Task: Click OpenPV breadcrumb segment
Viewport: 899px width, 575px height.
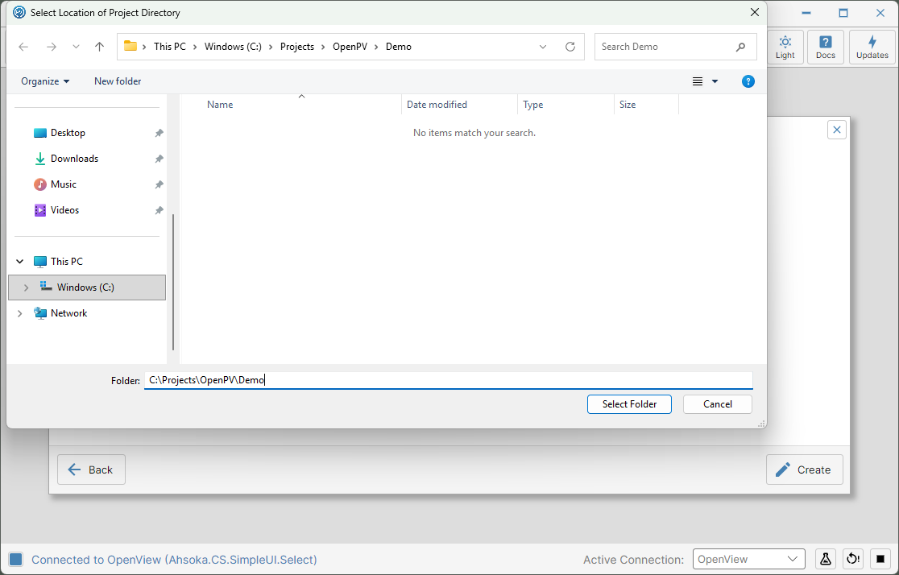Action: pyautogui.click(x=350, y=47)
